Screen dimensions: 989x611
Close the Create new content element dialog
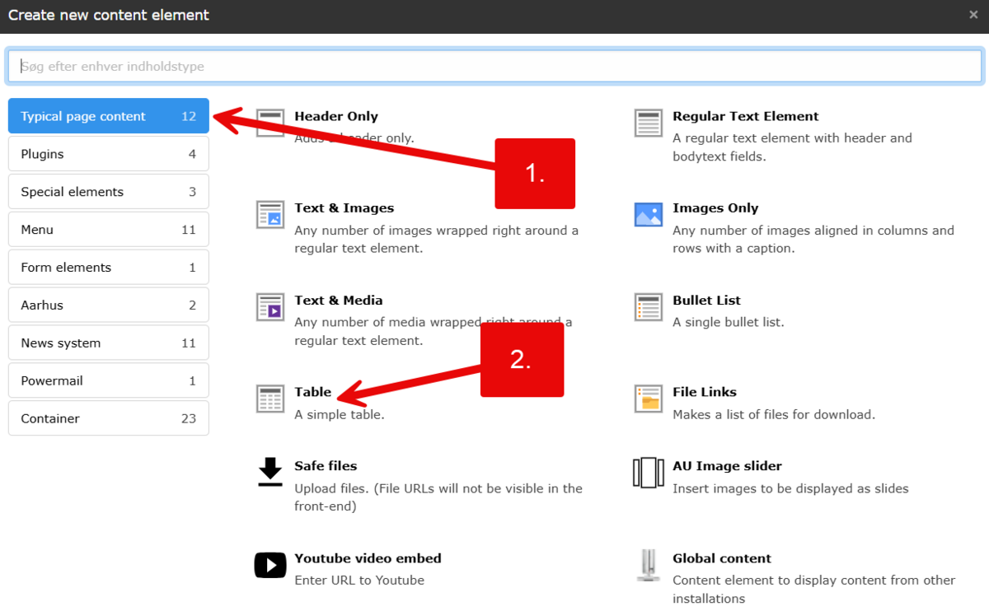coord(973,15)
